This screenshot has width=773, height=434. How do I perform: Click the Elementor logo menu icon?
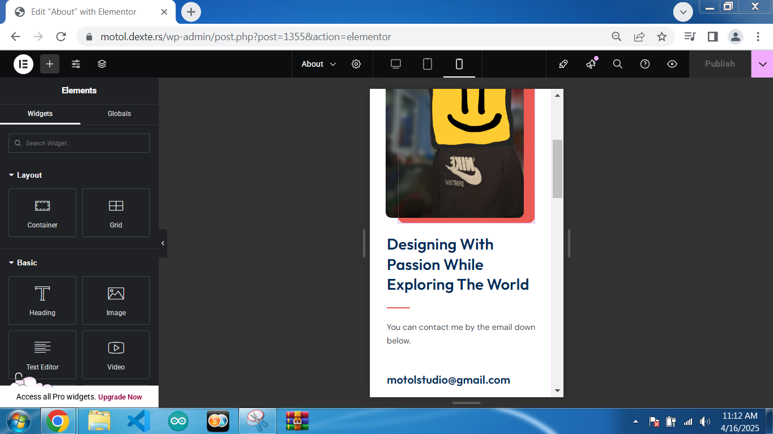[23, 64]
